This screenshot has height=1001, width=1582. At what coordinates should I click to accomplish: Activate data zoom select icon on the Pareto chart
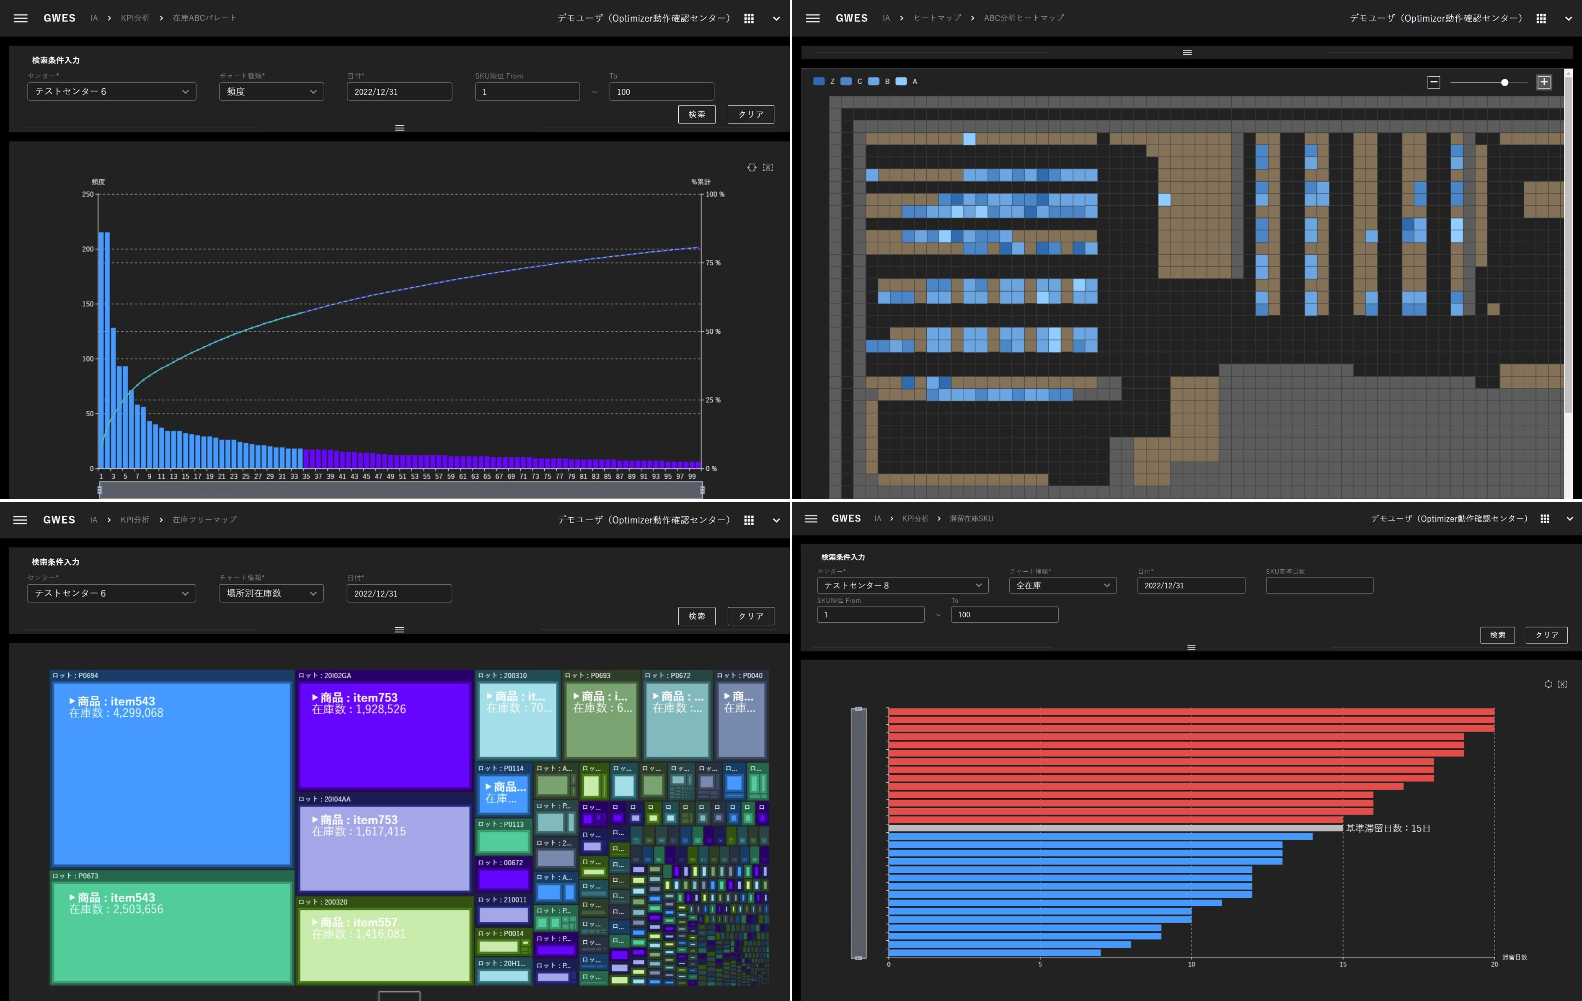coord(752,168)
